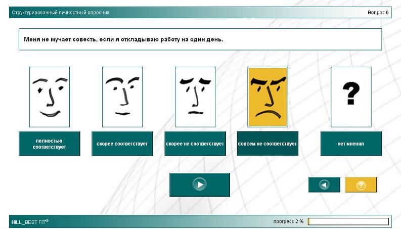Viewport: 401px width, 229px height.
Task: Select the large question mark image
Action: point(350,97)
